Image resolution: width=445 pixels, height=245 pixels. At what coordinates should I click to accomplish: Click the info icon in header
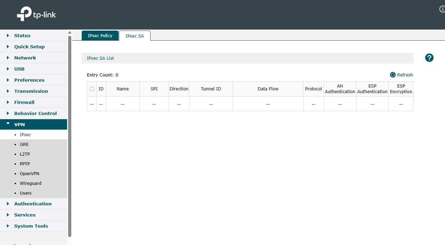point(443,9)
